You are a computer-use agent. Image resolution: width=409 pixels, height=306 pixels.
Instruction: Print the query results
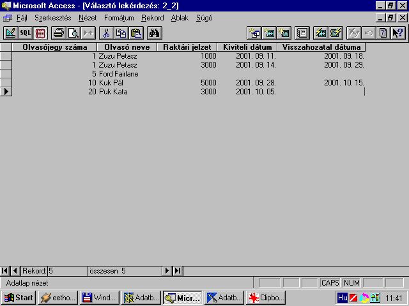pyautogui.click(x=58, y=33)
